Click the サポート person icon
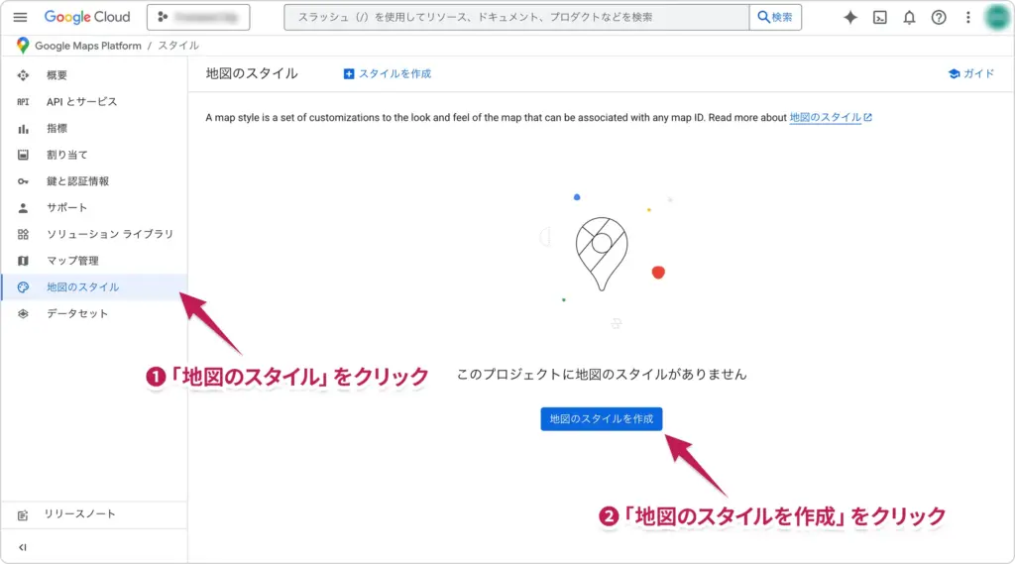 [24, 208]
